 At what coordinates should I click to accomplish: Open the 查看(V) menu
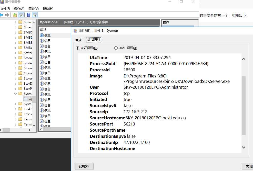tap(33, 8)
